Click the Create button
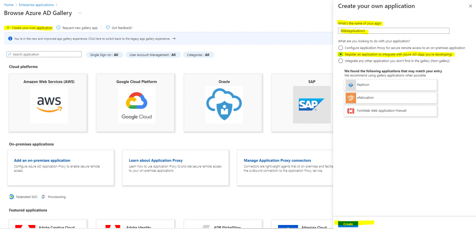 [348, 224]
